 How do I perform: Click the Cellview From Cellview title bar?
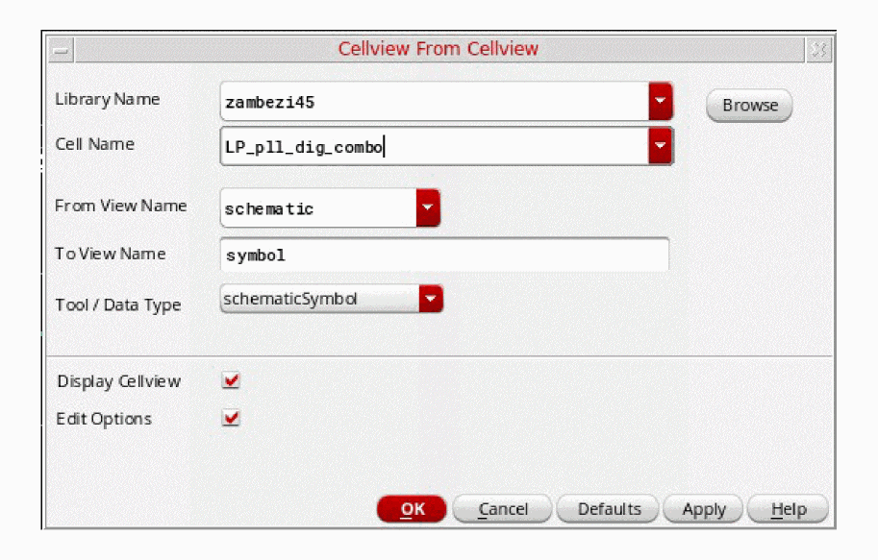(x=438, y=49)
